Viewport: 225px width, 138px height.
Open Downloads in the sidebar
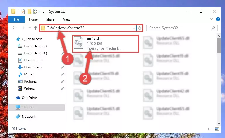[33, 67]
